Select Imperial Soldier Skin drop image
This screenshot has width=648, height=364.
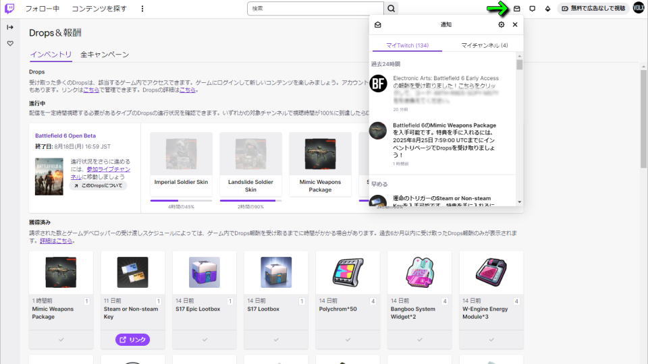(181, 154)
